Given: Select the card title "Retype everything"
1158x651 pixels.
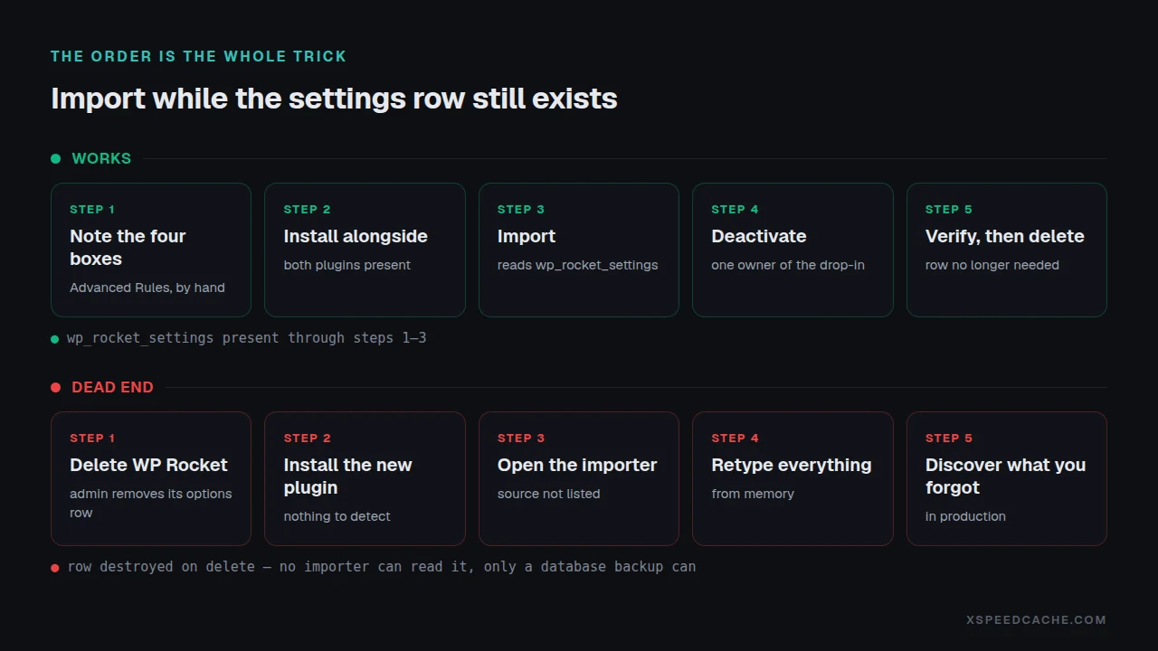Looking at the screenshot, I should (x=792, y=465).
